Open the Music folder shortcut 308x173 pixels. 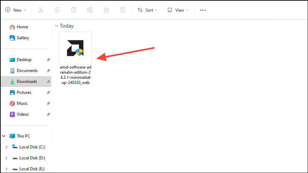(x=18, y=103)
